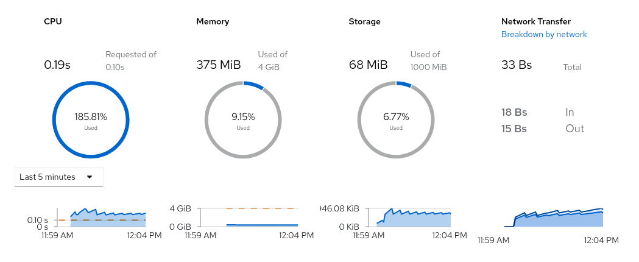Click the blue segment of Storage donut
Screen dimensions: 639x262
(x=404, y=83)
